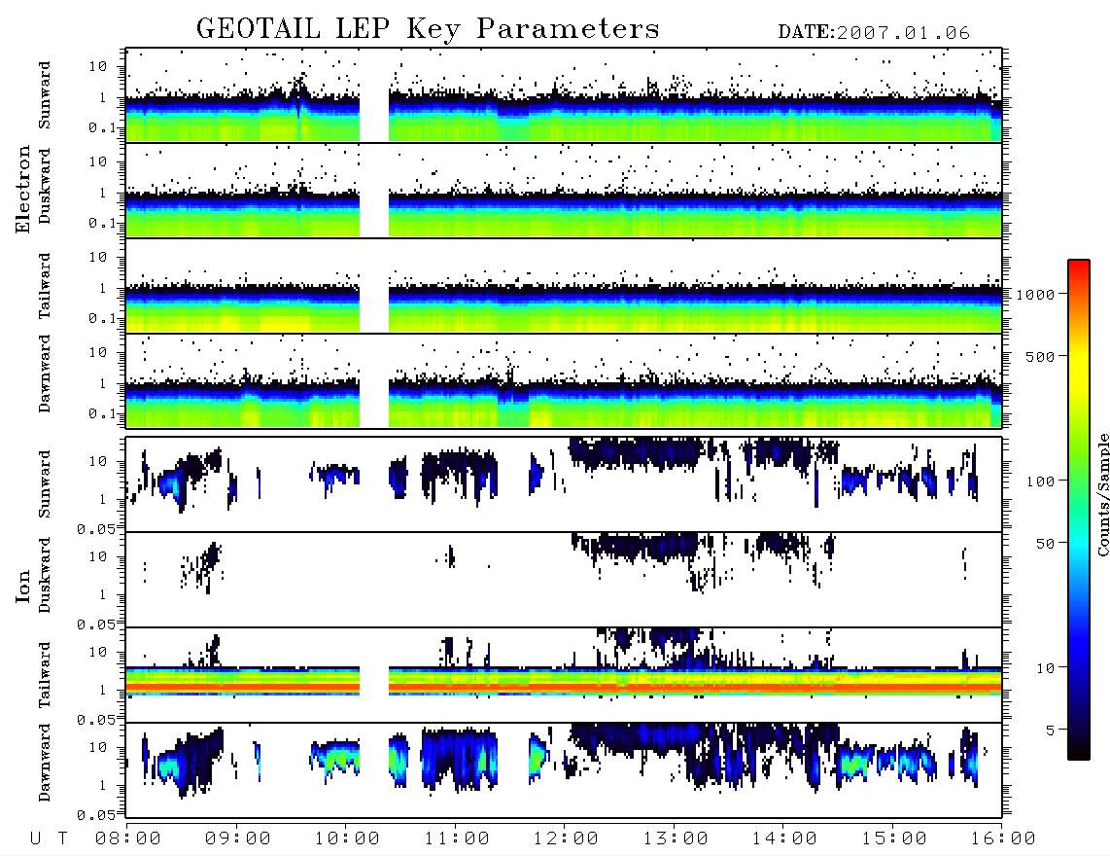Click the "09:00" time axis label
The width and height of the screenshot is (1110, 856).
[x=238, y=838]
